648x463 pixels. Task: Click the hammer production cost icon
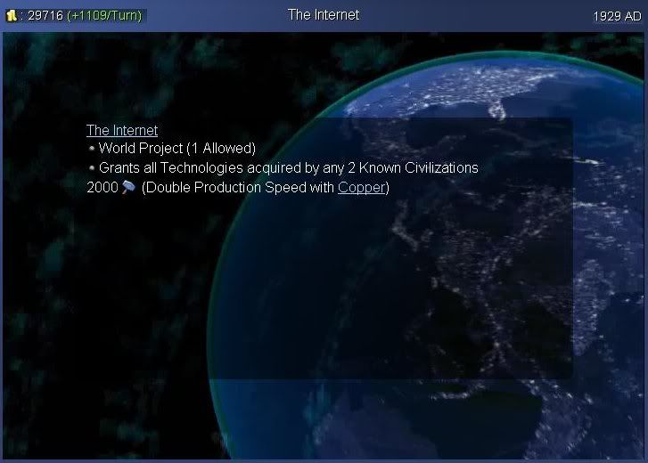point(128,187)
